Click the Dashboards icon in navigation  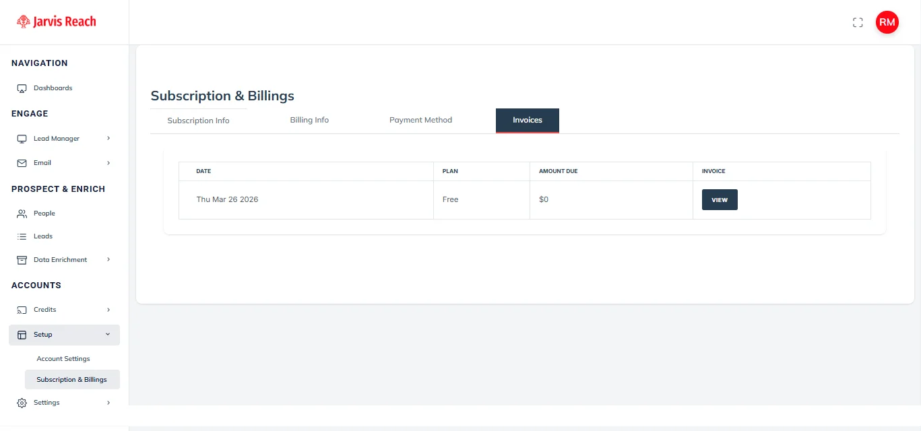(x=21, y=88)
